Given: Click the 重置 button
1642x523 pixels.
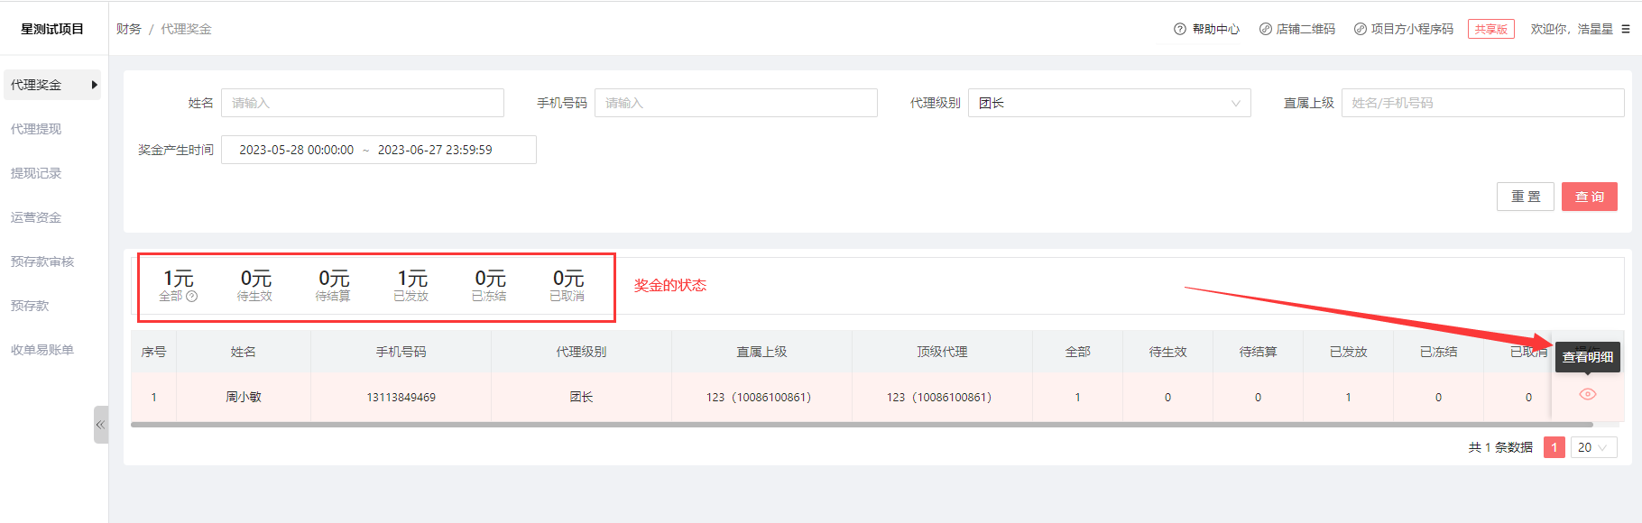Looking at the screenshot, I should tap(1526, 197).
